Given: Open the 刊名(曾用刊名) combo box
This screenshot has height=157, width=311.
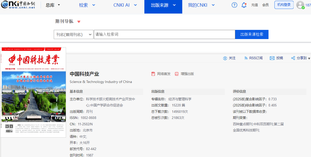Looking at the screenshot, I should [x=73, y=34].
